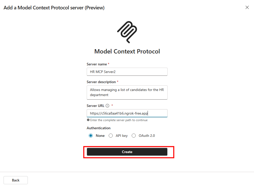Focus the Server name input field
The image size is (254, 186).
(x=127, y=72)
